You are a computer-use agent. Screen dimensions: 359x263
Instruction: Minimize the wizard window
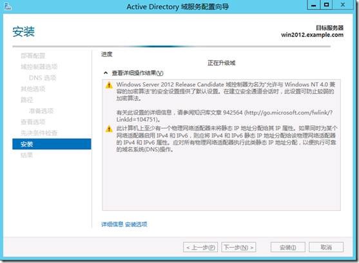(x=314, y=5)
